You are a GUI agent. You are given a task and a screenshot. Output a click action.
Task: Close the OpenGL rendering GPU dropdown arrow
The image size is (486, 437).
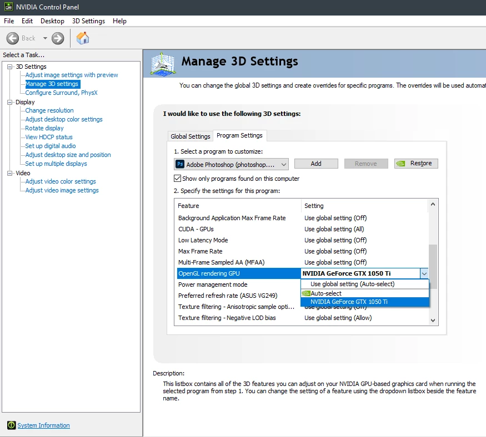tap(424, 273)
